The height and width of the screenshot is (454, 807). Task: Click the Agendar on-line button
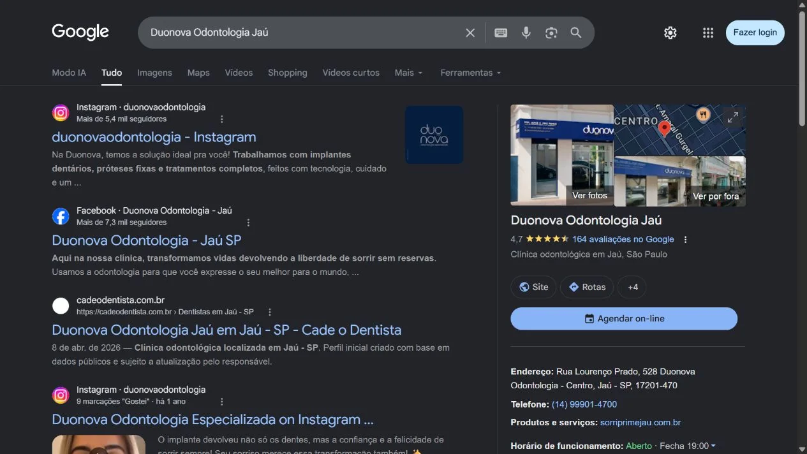(624, 319)
